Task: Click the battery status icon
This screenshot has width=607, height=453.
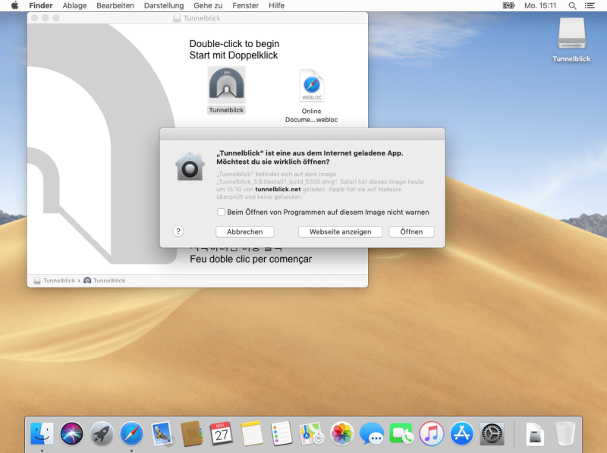Action: tap(510, 6)
